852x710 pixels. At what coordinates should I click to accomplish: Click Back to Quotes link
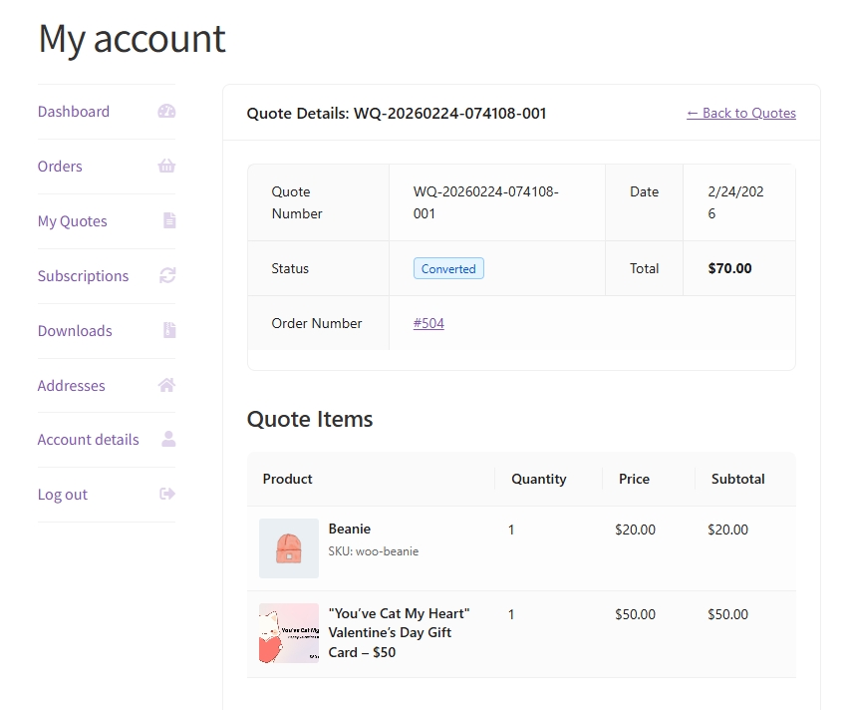pos(740,113)
